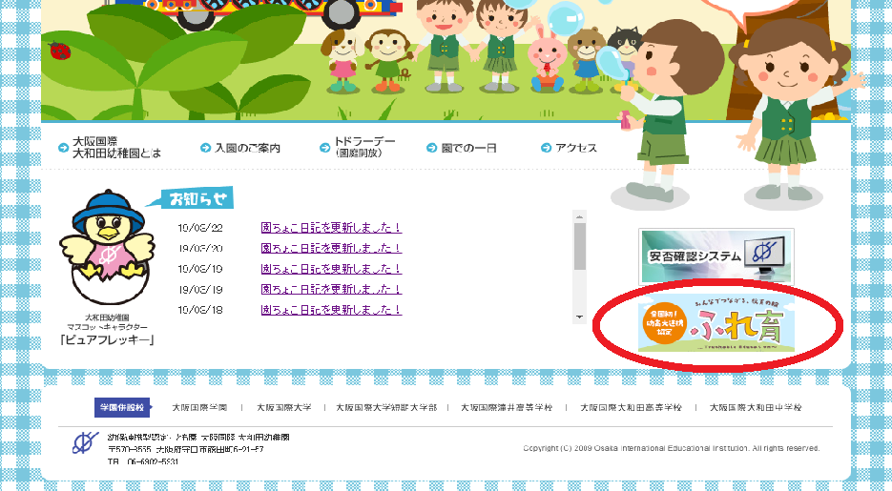Open the ふれ育 banner
The width and height of the screenshot is (892, 491).
[x=716, y=324]
